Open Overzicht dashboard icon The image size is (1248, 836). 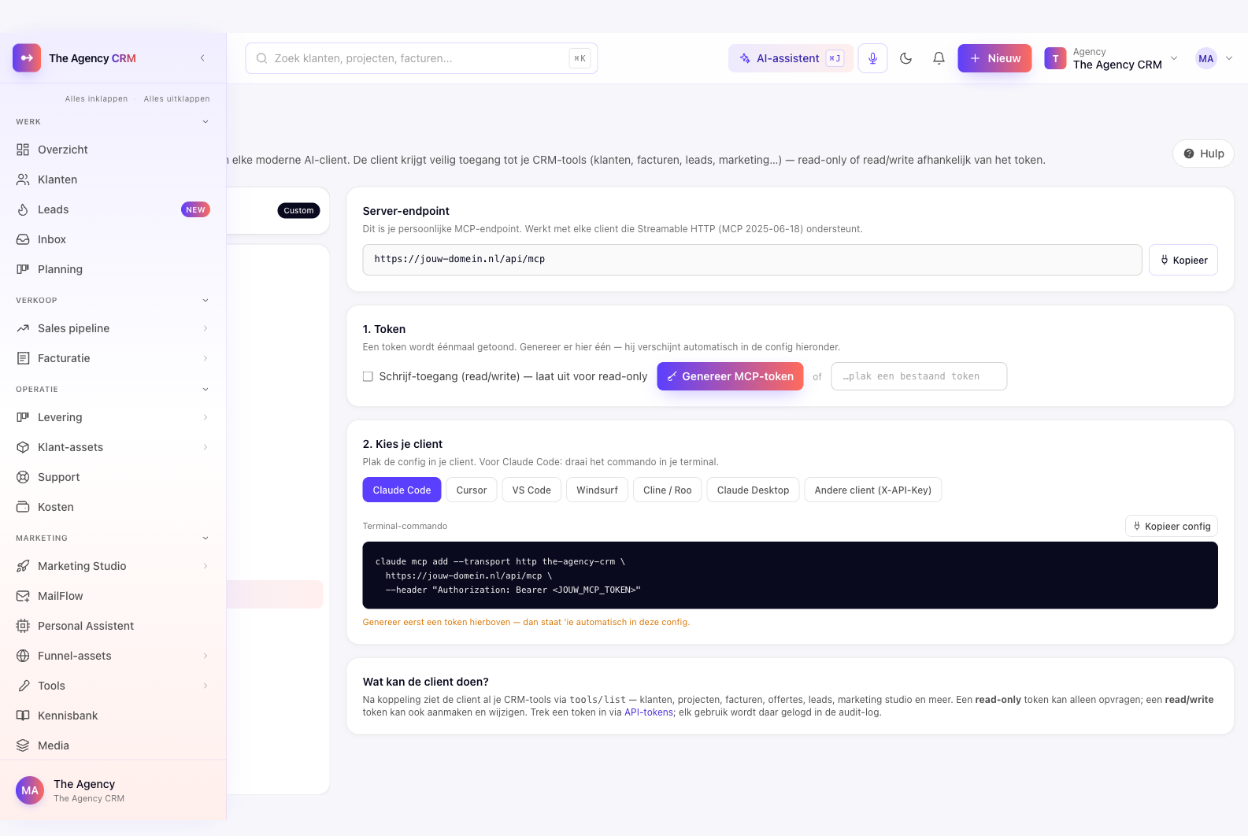(23, 150)
